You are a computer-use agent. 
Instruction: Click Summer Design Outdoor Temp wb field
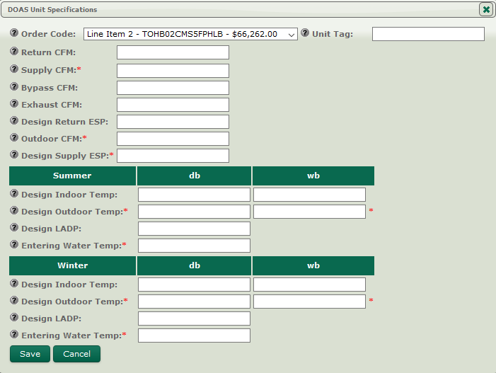(x=309, y=212)
